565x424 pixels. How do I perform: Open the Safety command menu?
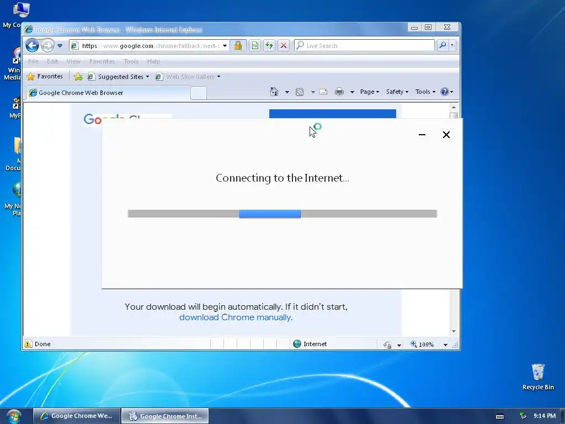click(397, 92)
